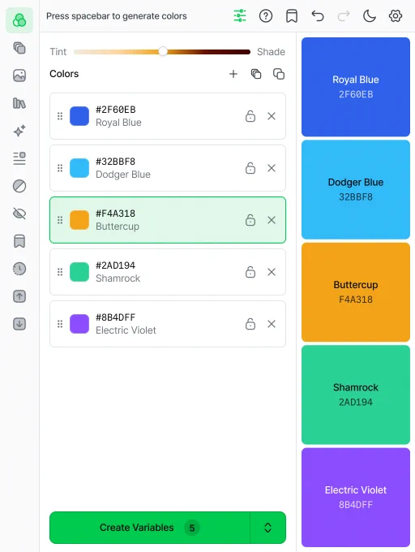Select the large Dodger Blue preview card

pyautogui.click(x=356, y=189)
